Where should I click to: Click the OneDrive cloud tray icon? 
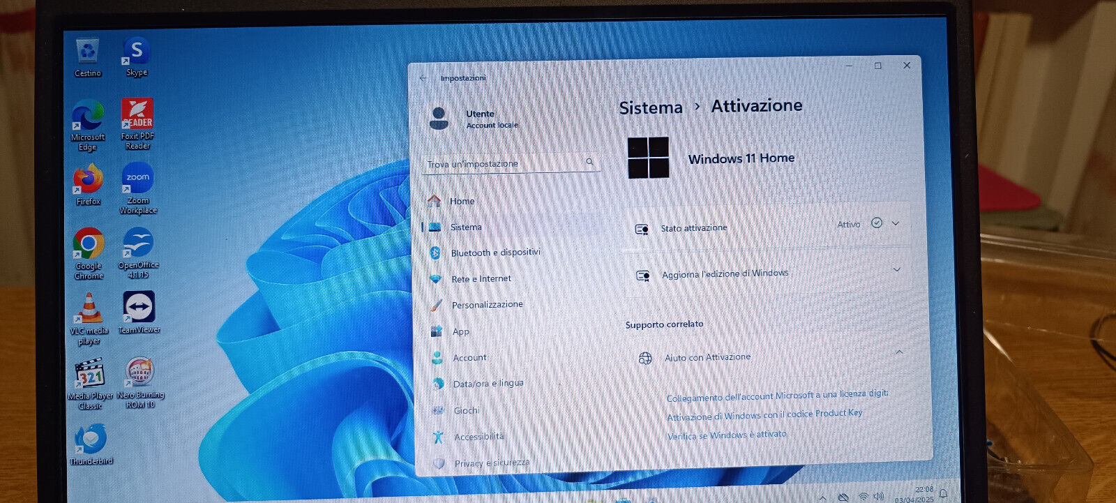click(x=843, y=497)
